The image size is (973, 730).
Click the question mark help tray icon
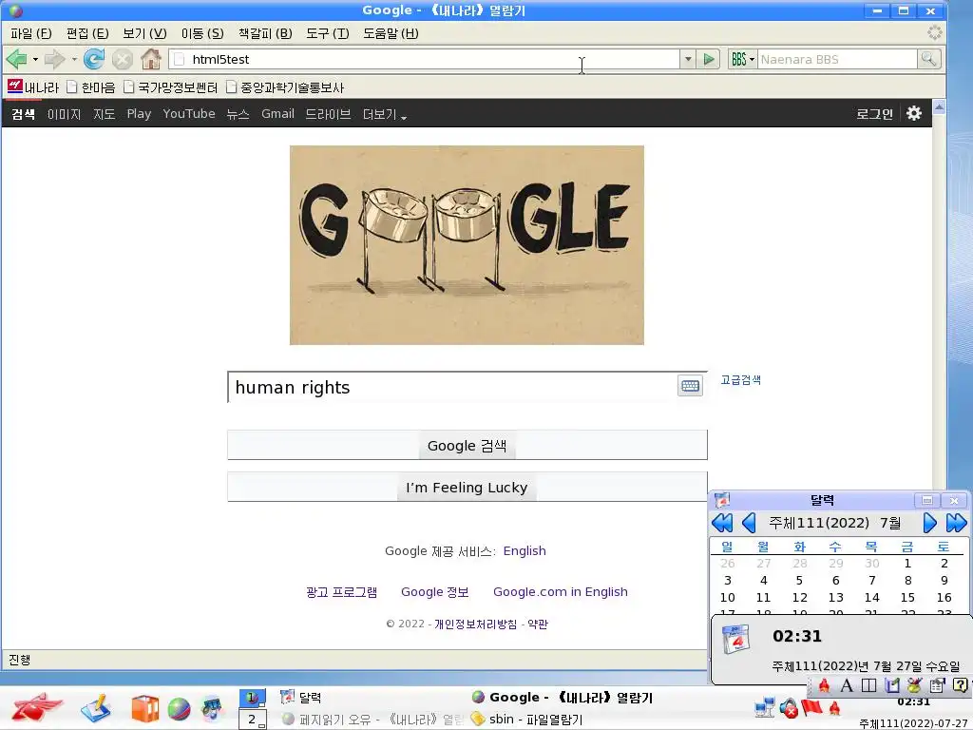tap(960, 685)
